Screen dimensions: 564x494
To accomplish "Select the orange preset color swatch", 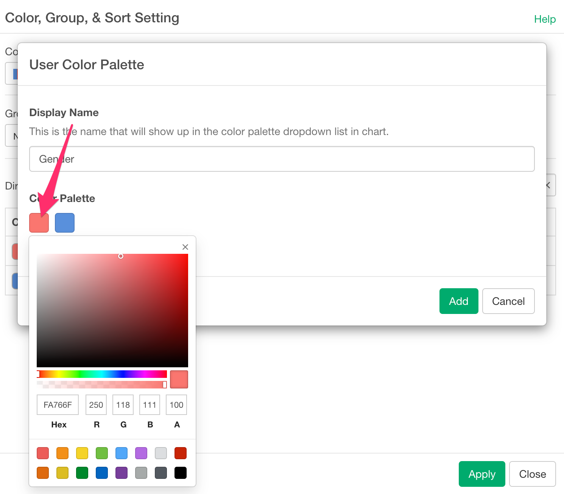I will click(x=62, y=453).
